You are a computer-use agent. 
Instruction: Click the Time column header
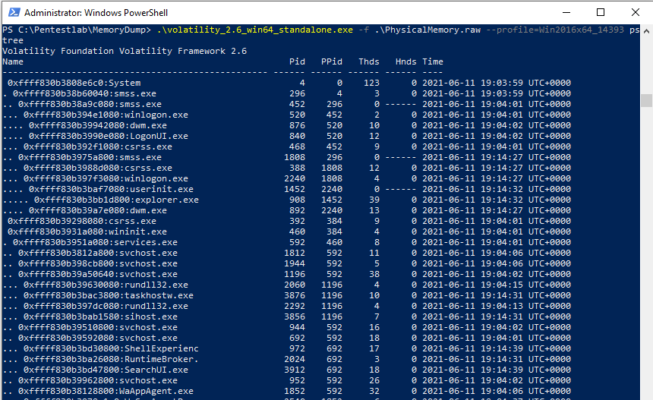(x=433, y=61)
